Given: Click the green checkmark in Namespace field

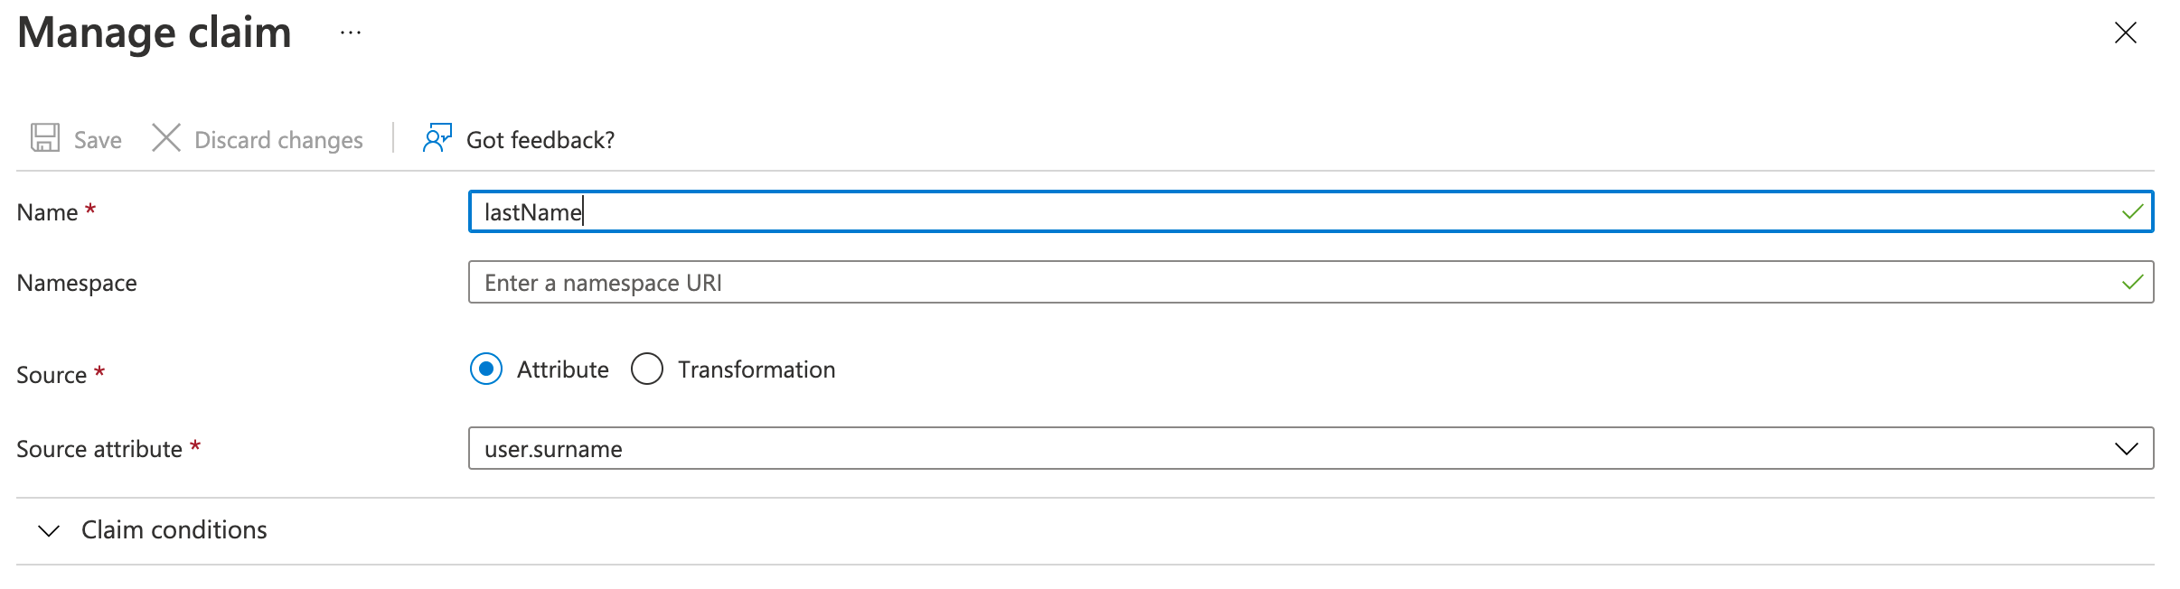Looking at the screenshot, I should [2132, 283].
